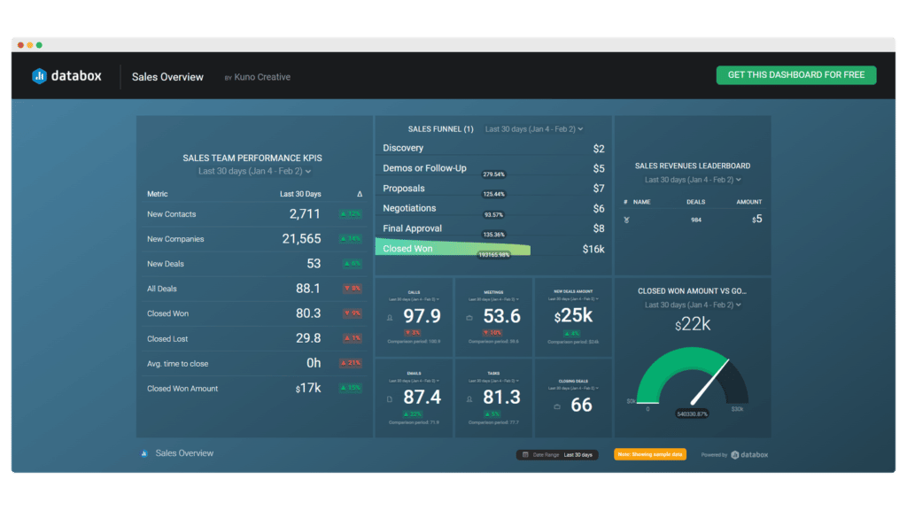Expand Closed Won Amount date dropdown

693,305
